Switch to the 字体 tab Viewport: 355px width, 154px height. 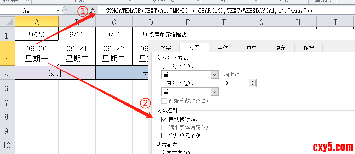(222, 48)
